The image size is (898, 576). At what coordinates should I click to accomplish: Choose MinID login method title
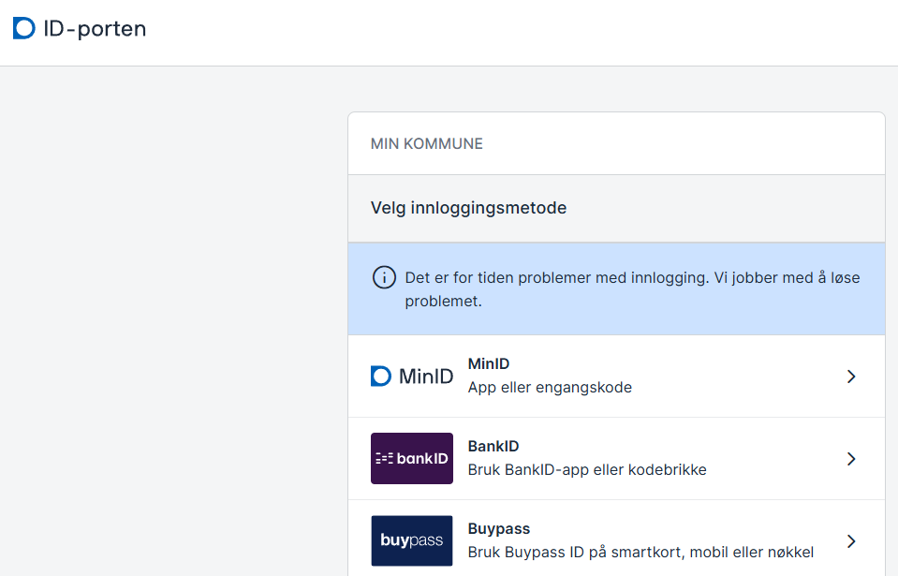click(x=489, y=363)
